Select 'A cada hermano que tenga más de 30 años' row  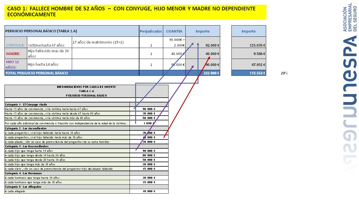coord(86,182)
